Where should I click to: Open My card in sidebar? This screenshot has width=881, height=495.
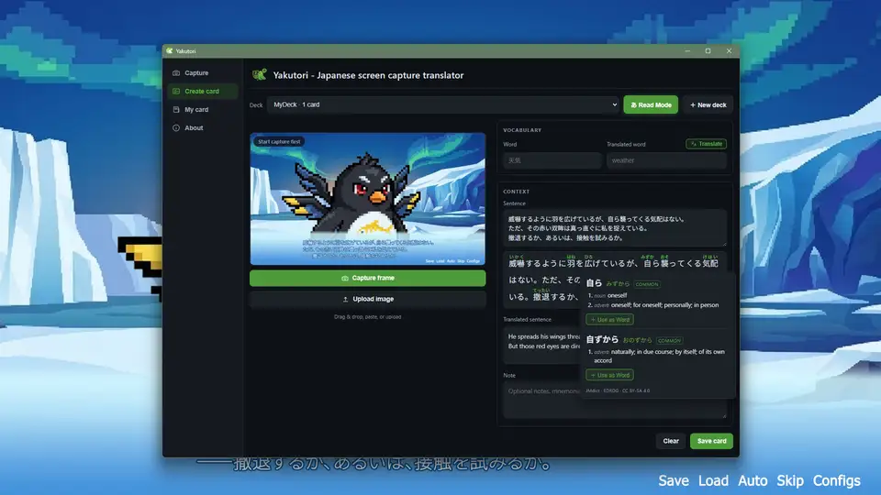pos(202,109)
